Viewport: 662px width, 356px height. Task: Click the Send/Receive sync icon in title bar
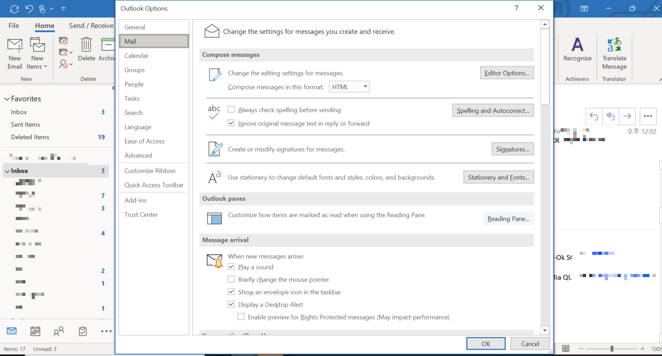tap(14, 9)
